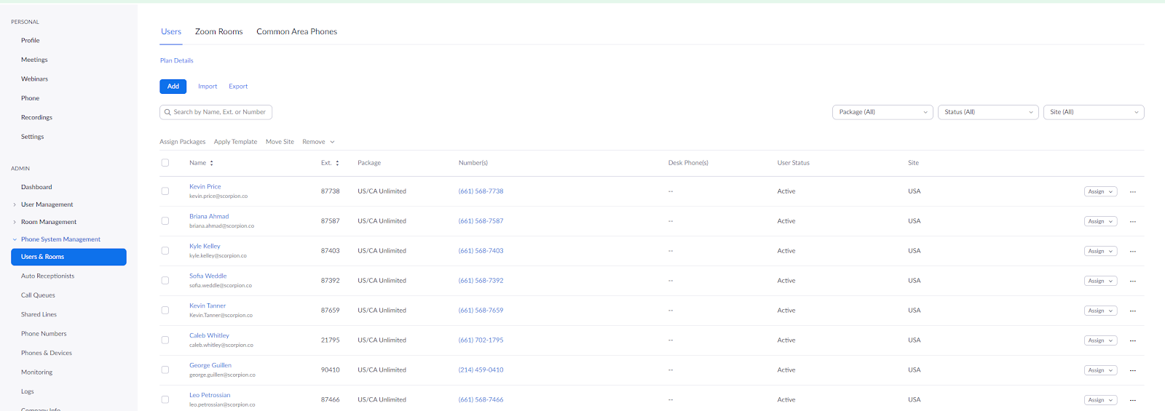Click the ellipsis icon for Kyle Kelley

pos(1132,252)
